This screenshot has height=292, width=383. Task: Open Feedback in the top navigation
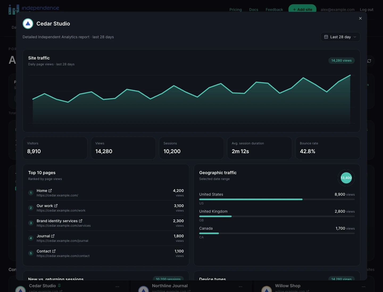coord(274,10)
